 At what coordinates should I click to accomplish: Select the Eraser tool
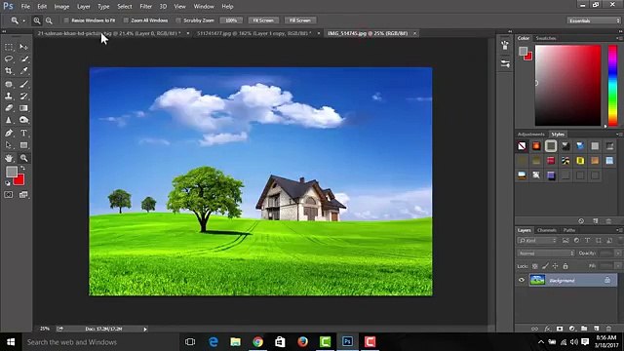point(9,108)
